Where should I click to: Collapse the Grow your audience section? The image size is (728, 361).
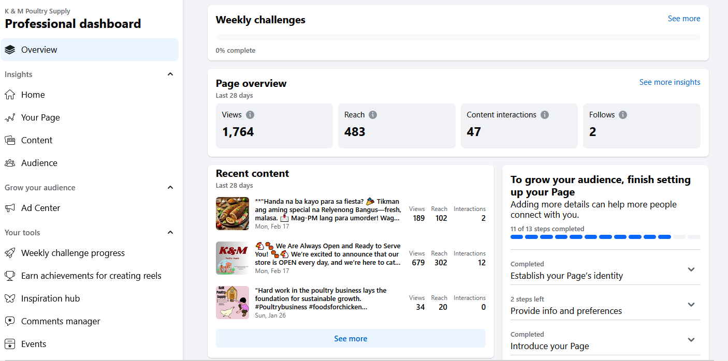[x=170, y=188]
